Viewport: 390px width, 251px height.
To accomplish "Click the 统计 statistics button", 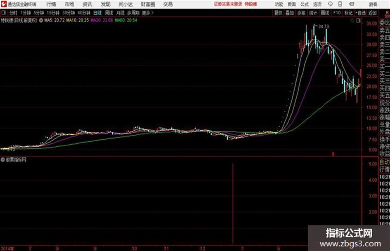I will tap(313, 13).
